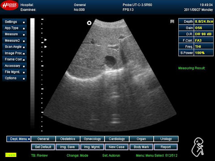
Task: Open the File Mgmt. menu
Action: (14, 72)
